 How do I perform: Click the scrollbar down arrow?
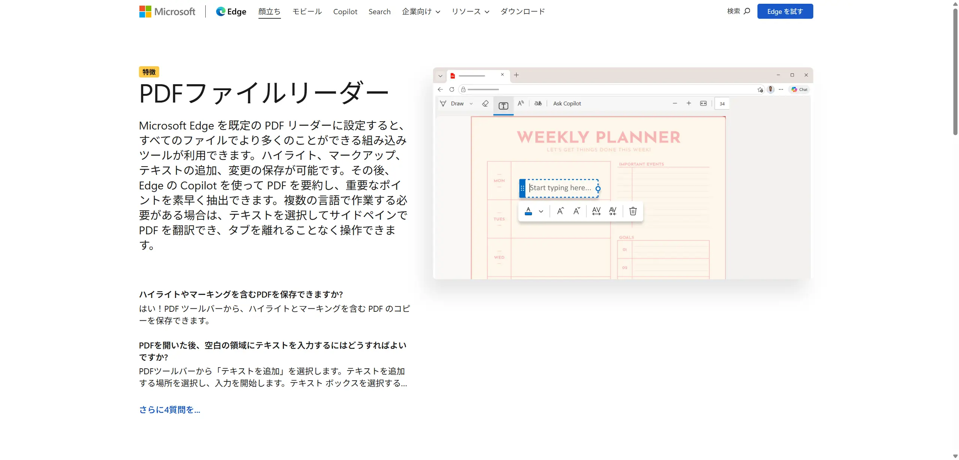(x=955, y=456)
